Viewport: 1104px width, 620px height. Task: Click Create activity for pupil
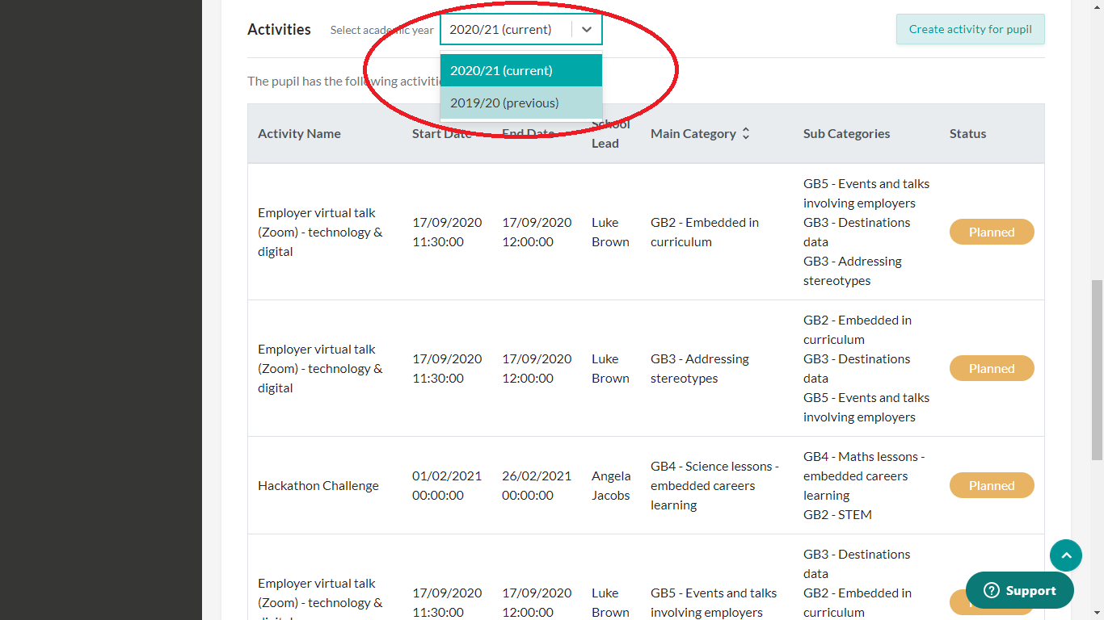tap(970, 30)
